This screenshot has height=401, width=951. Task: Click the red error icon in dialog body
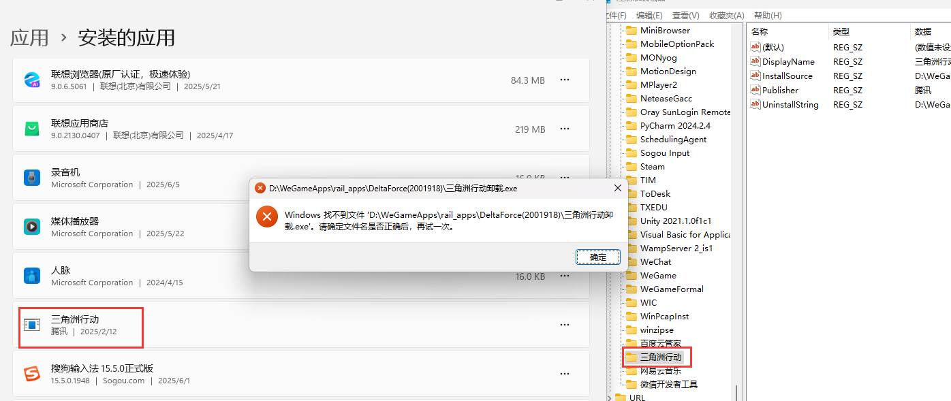(267, 217)
